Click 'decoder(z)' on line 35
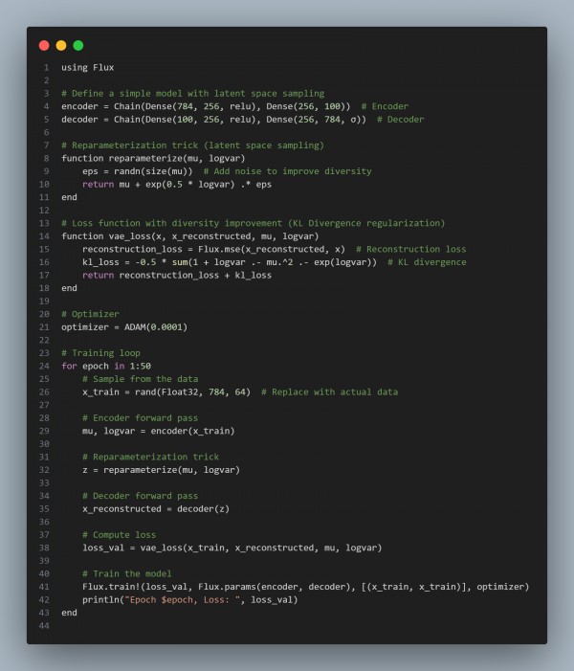 pos(203,509)
